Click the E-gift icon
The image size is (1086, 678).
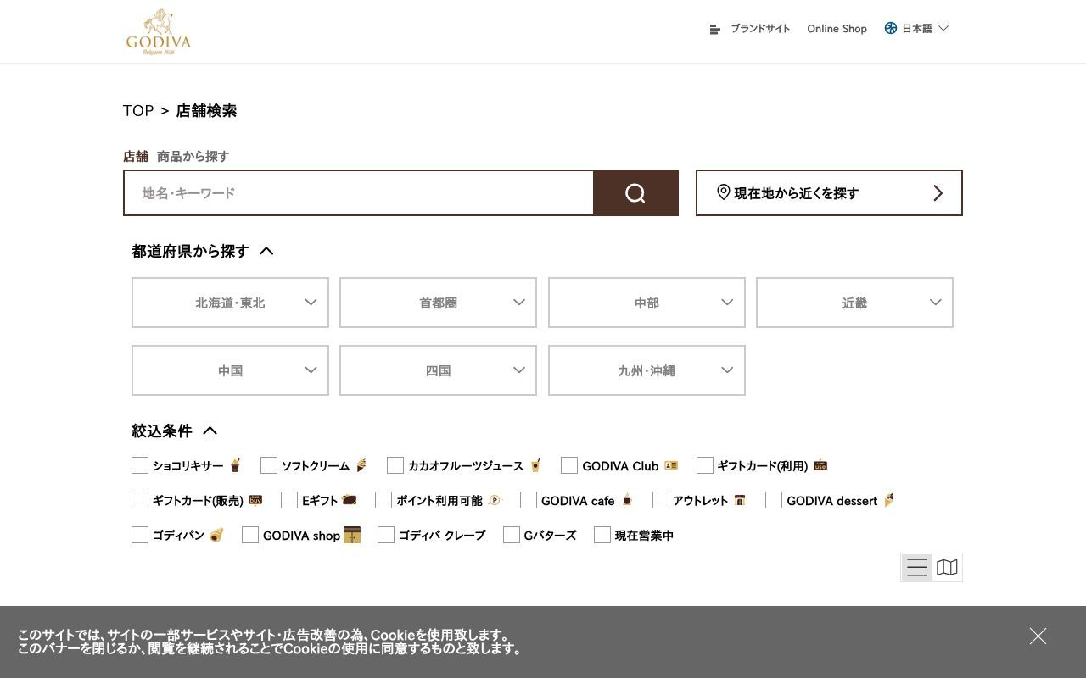tap(349, 500)
